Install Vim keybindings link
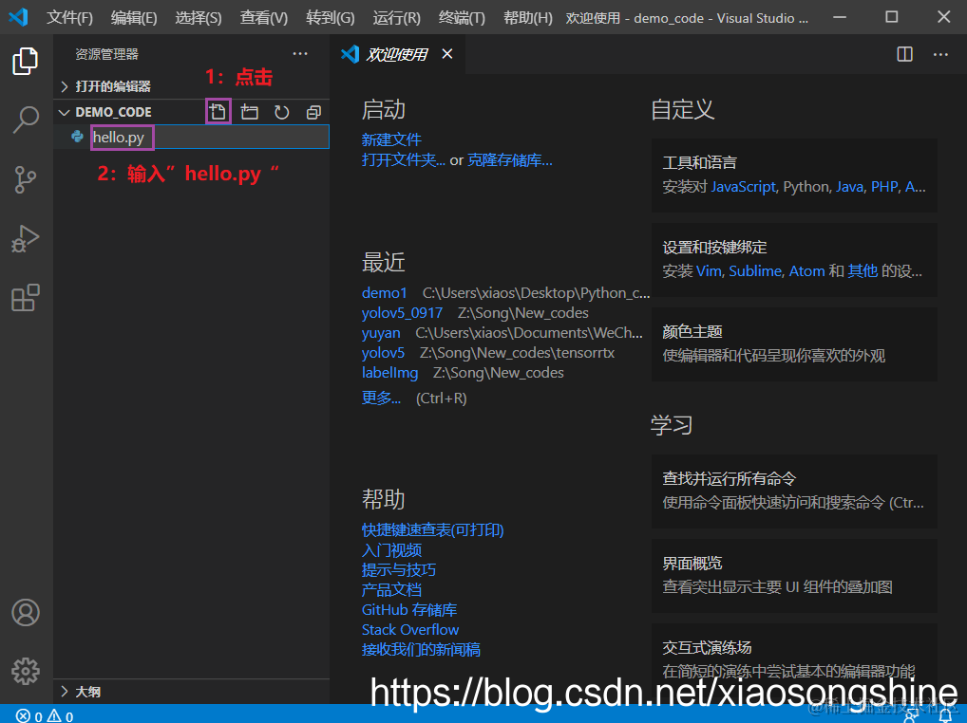Viewport: 967px width, 723px height. pos(708,271)
